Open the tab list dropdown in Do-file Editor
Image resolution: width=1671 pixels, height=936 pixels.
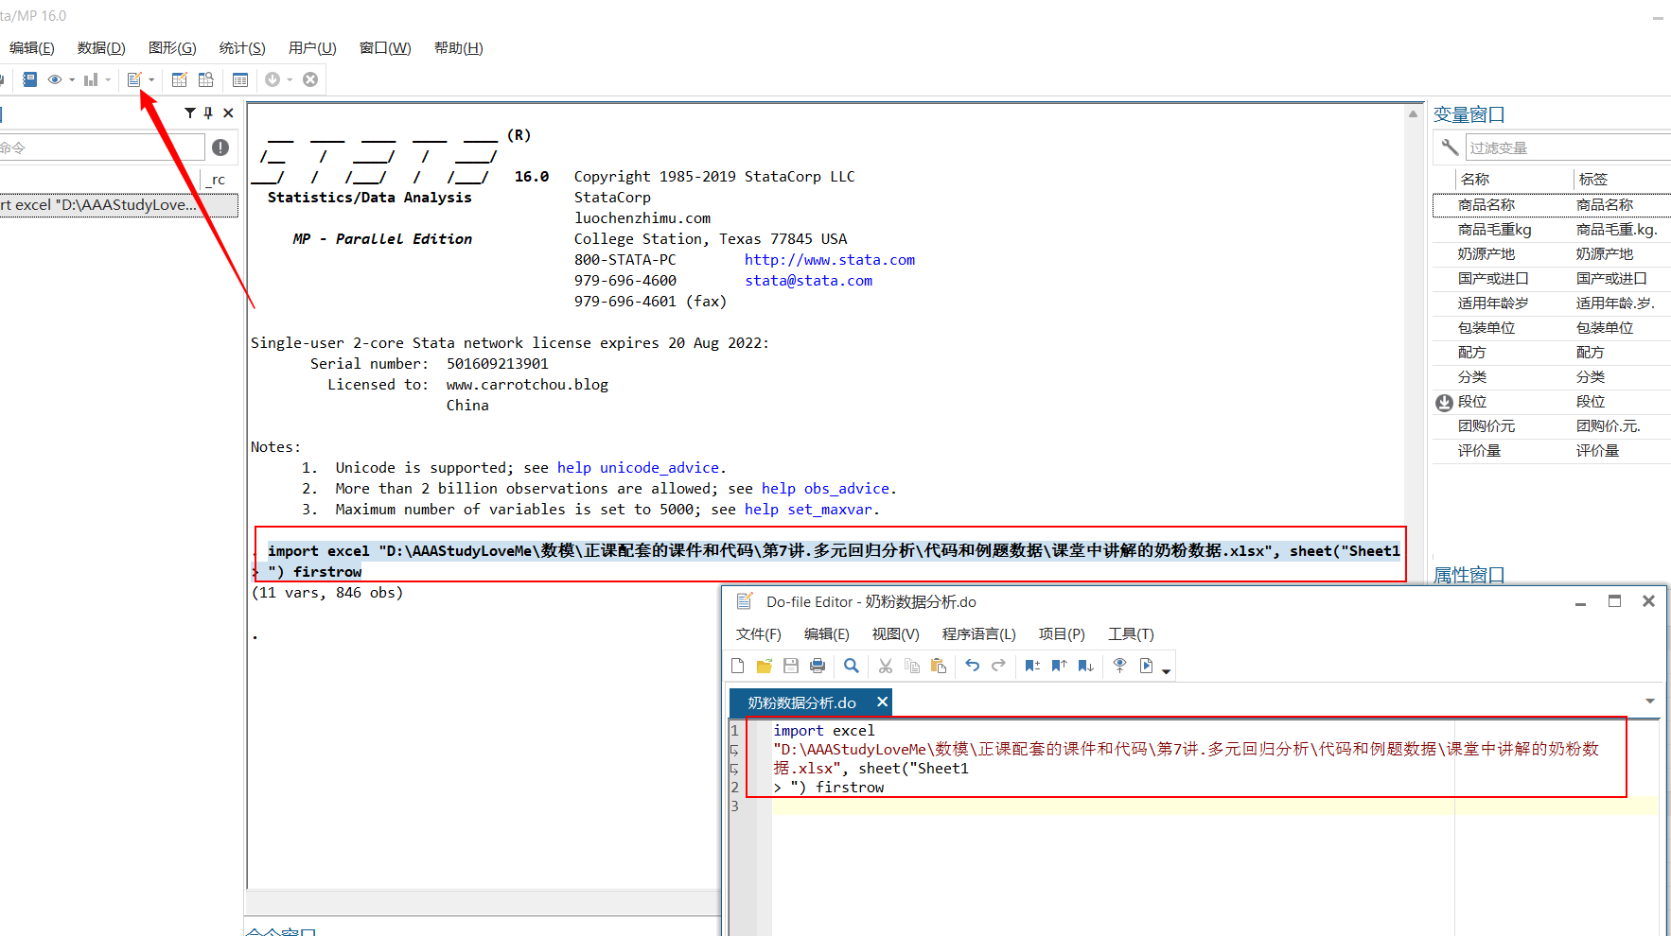(x=1650, y=702)
